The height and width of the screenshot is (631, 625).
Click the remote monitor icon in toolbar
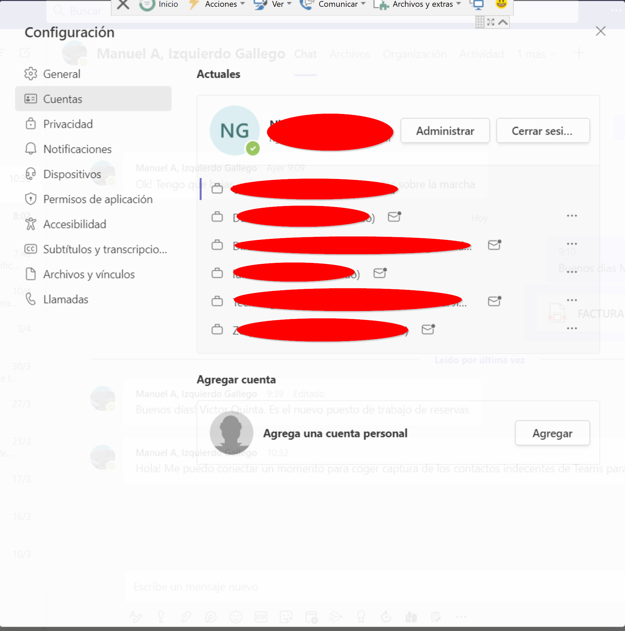tap(478, 4)
